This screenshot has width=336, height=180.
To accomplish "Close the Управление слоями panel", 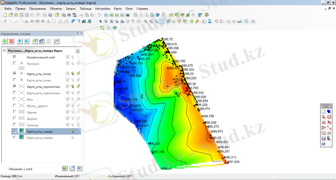I will coord(81,33).
